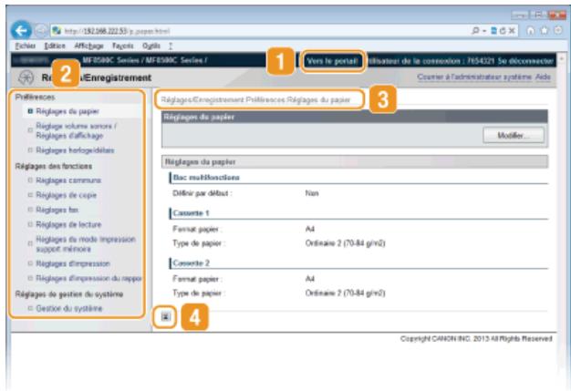Click the Modifier... button
Screen dimensions: 571x391
pyautogui.click(x=514, y=135)
